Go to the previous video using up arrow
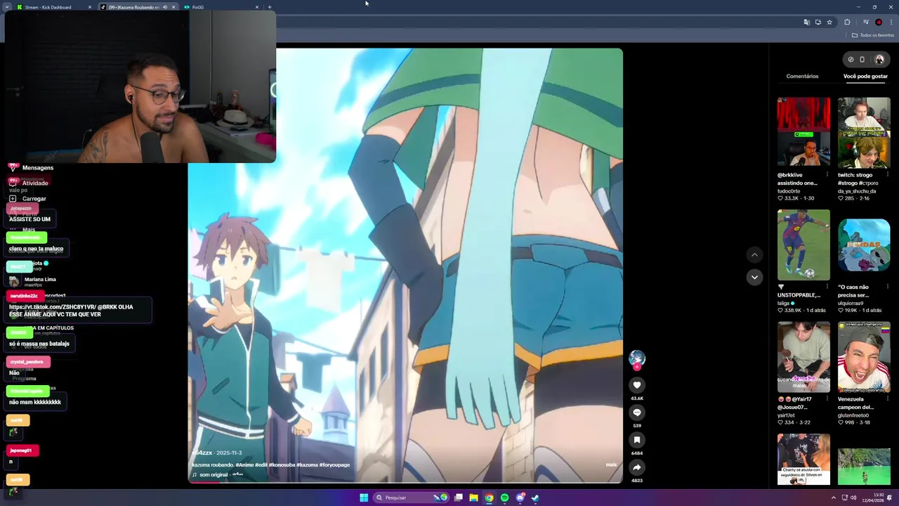The width and height of the screenshot is (899, 506). (754, 254)
